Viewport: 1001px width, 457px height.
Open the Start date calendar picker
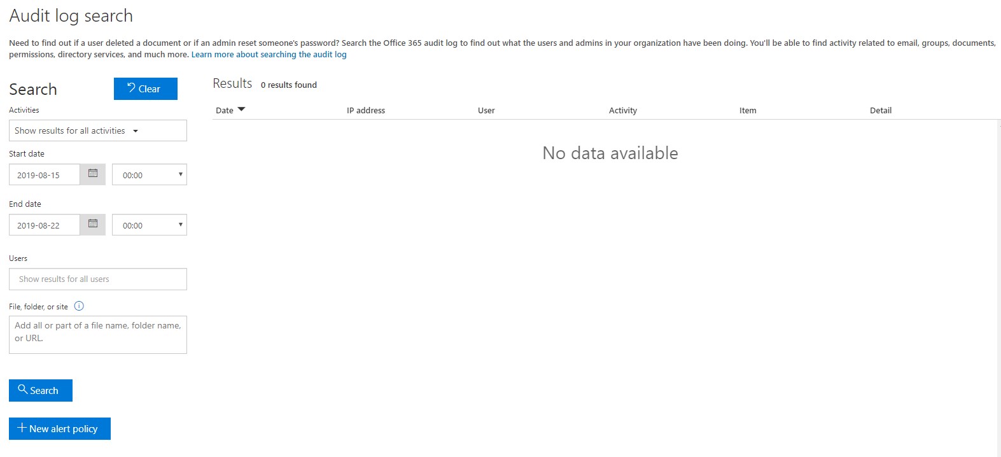(x=93, y=174)
